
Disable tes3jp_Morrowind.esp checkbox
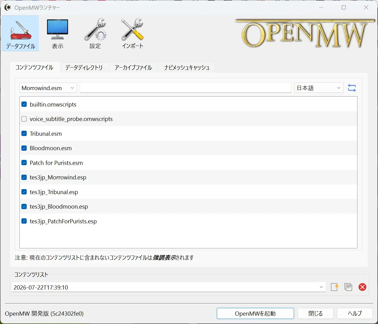tap(24, 177)
